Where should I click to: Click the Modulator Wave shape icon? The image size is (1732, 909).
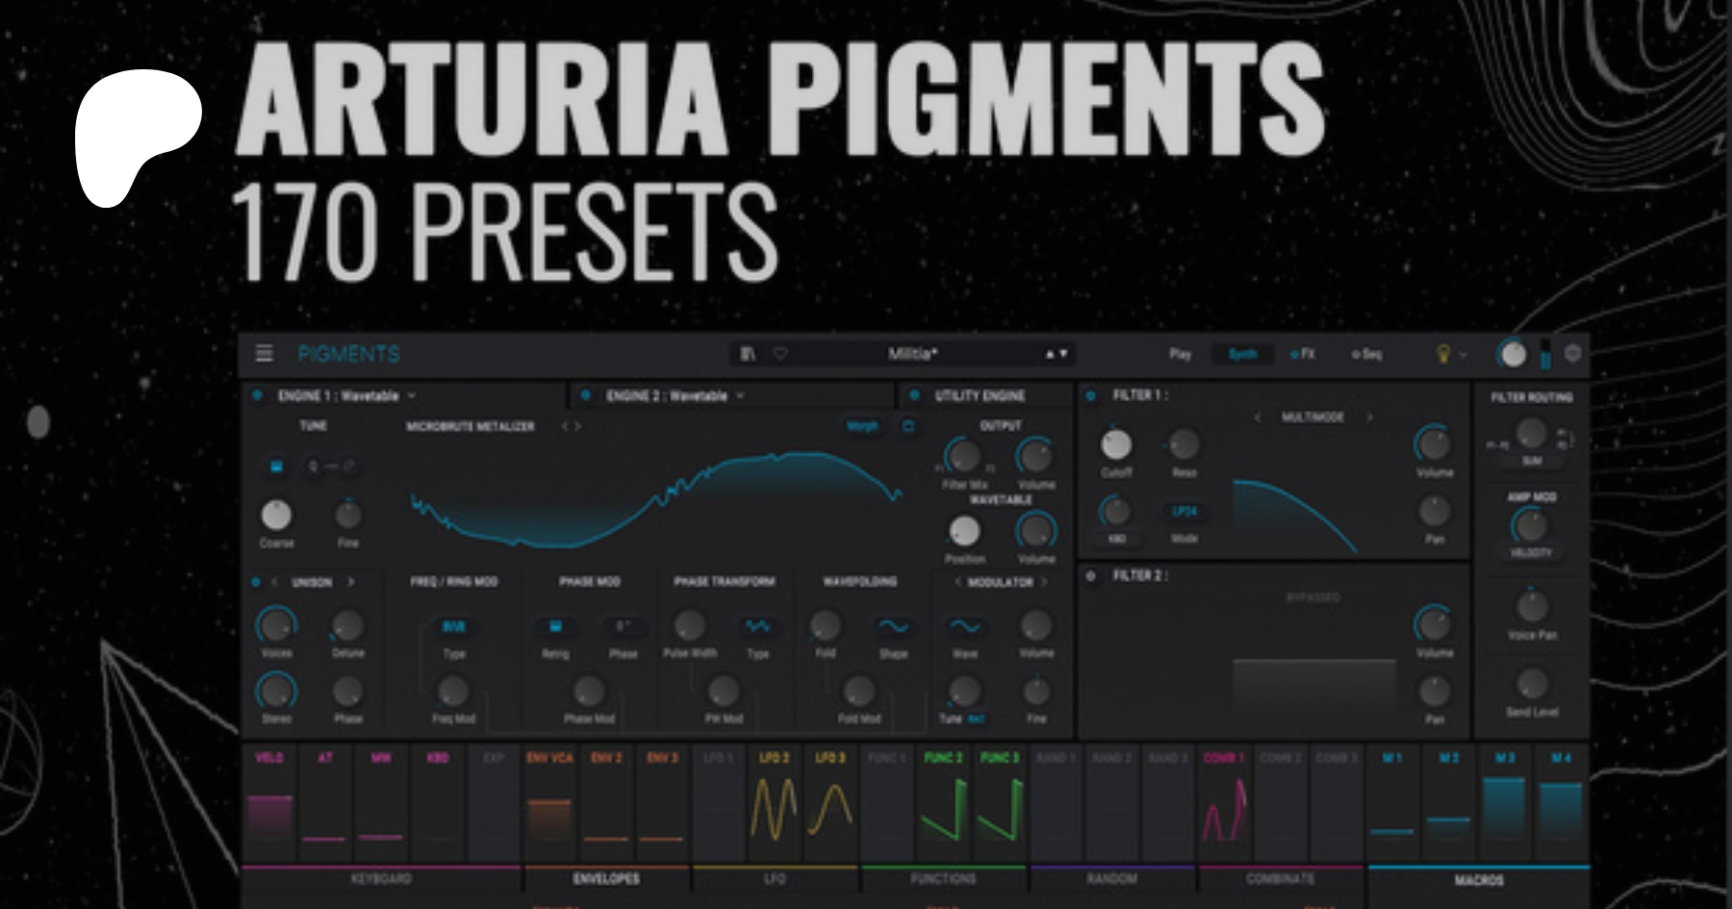964,627
